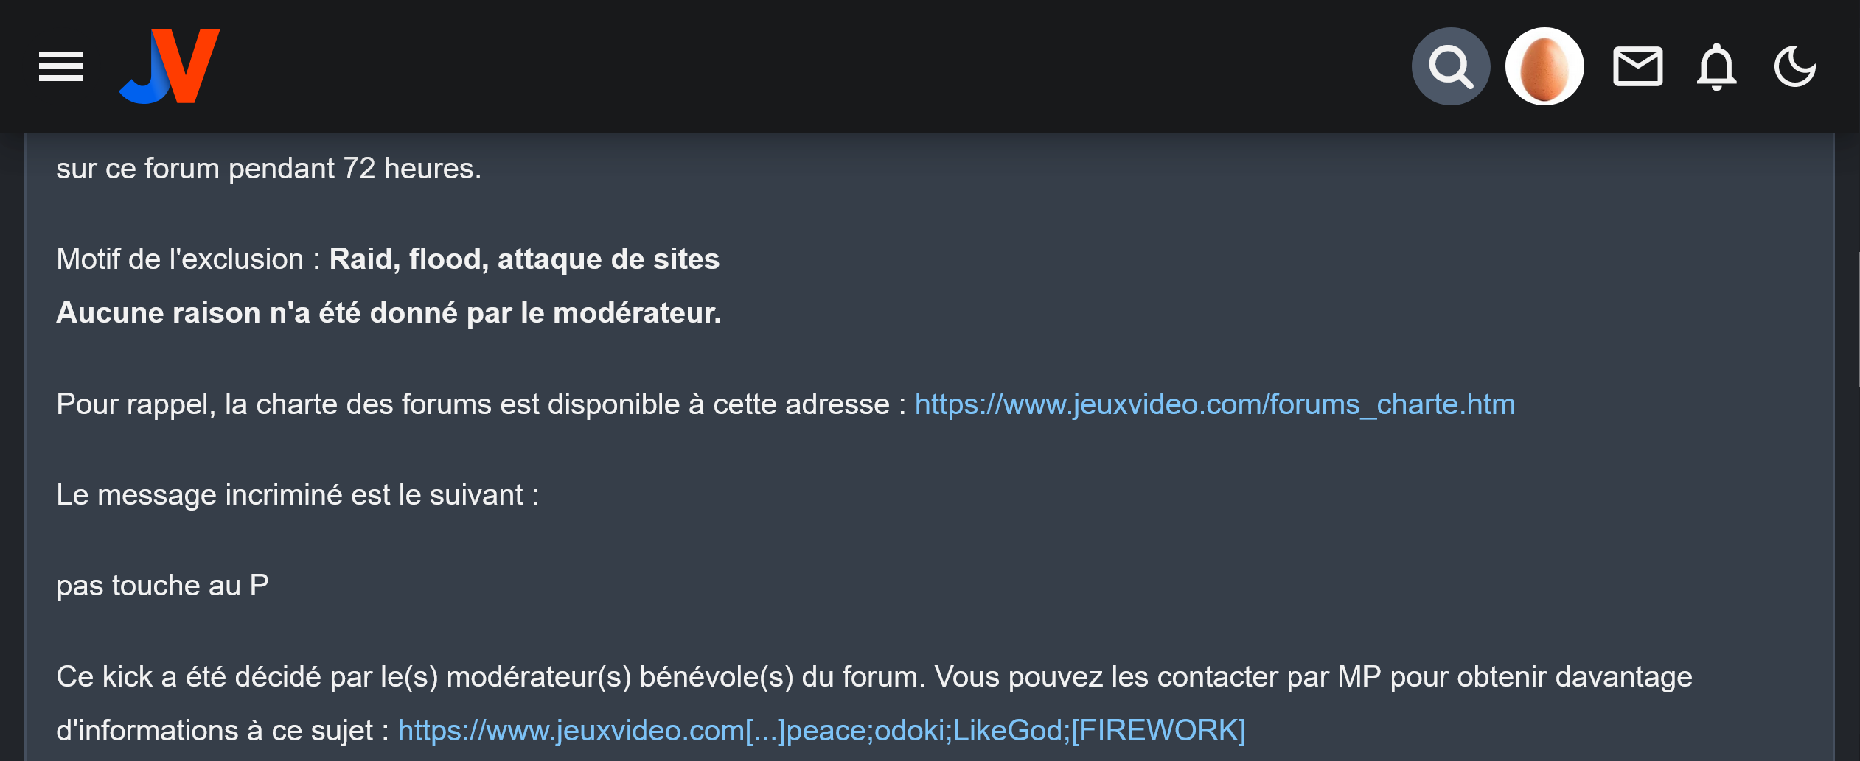Follow the moderators contact link ending with [FIREWORK]
1860x761 pixels.
821,730
